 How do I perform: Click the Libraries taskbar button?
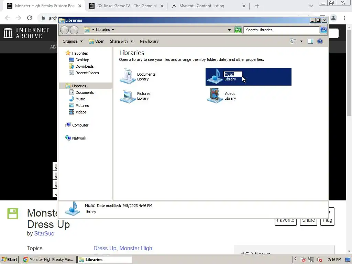click(105, 260)
